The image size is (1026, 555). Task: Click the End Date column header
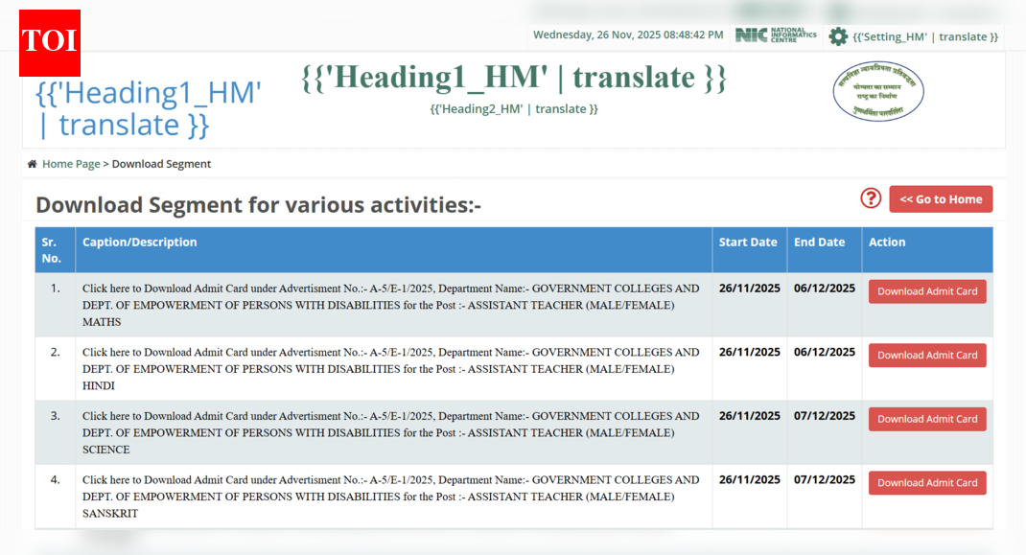point(819,243)
